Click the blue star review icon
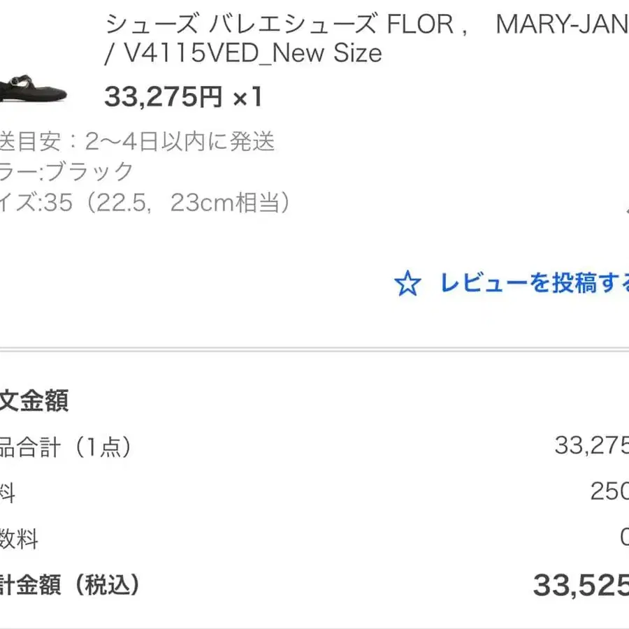This screenshot has height=629, width=629. [x=407, y=283]
